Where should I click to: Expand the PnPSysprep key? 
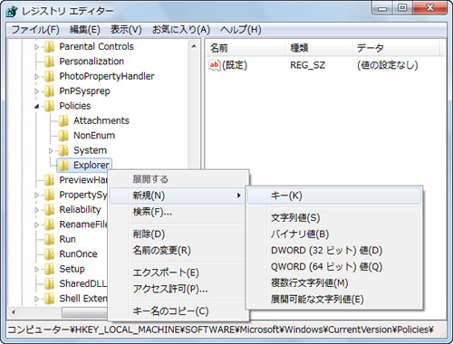(37, 91)
